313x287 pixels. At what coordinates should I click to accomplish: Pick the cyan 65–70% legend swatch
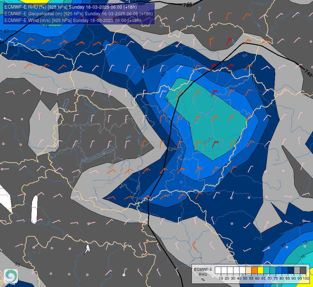pyautogui.click(x=267, y=270)
